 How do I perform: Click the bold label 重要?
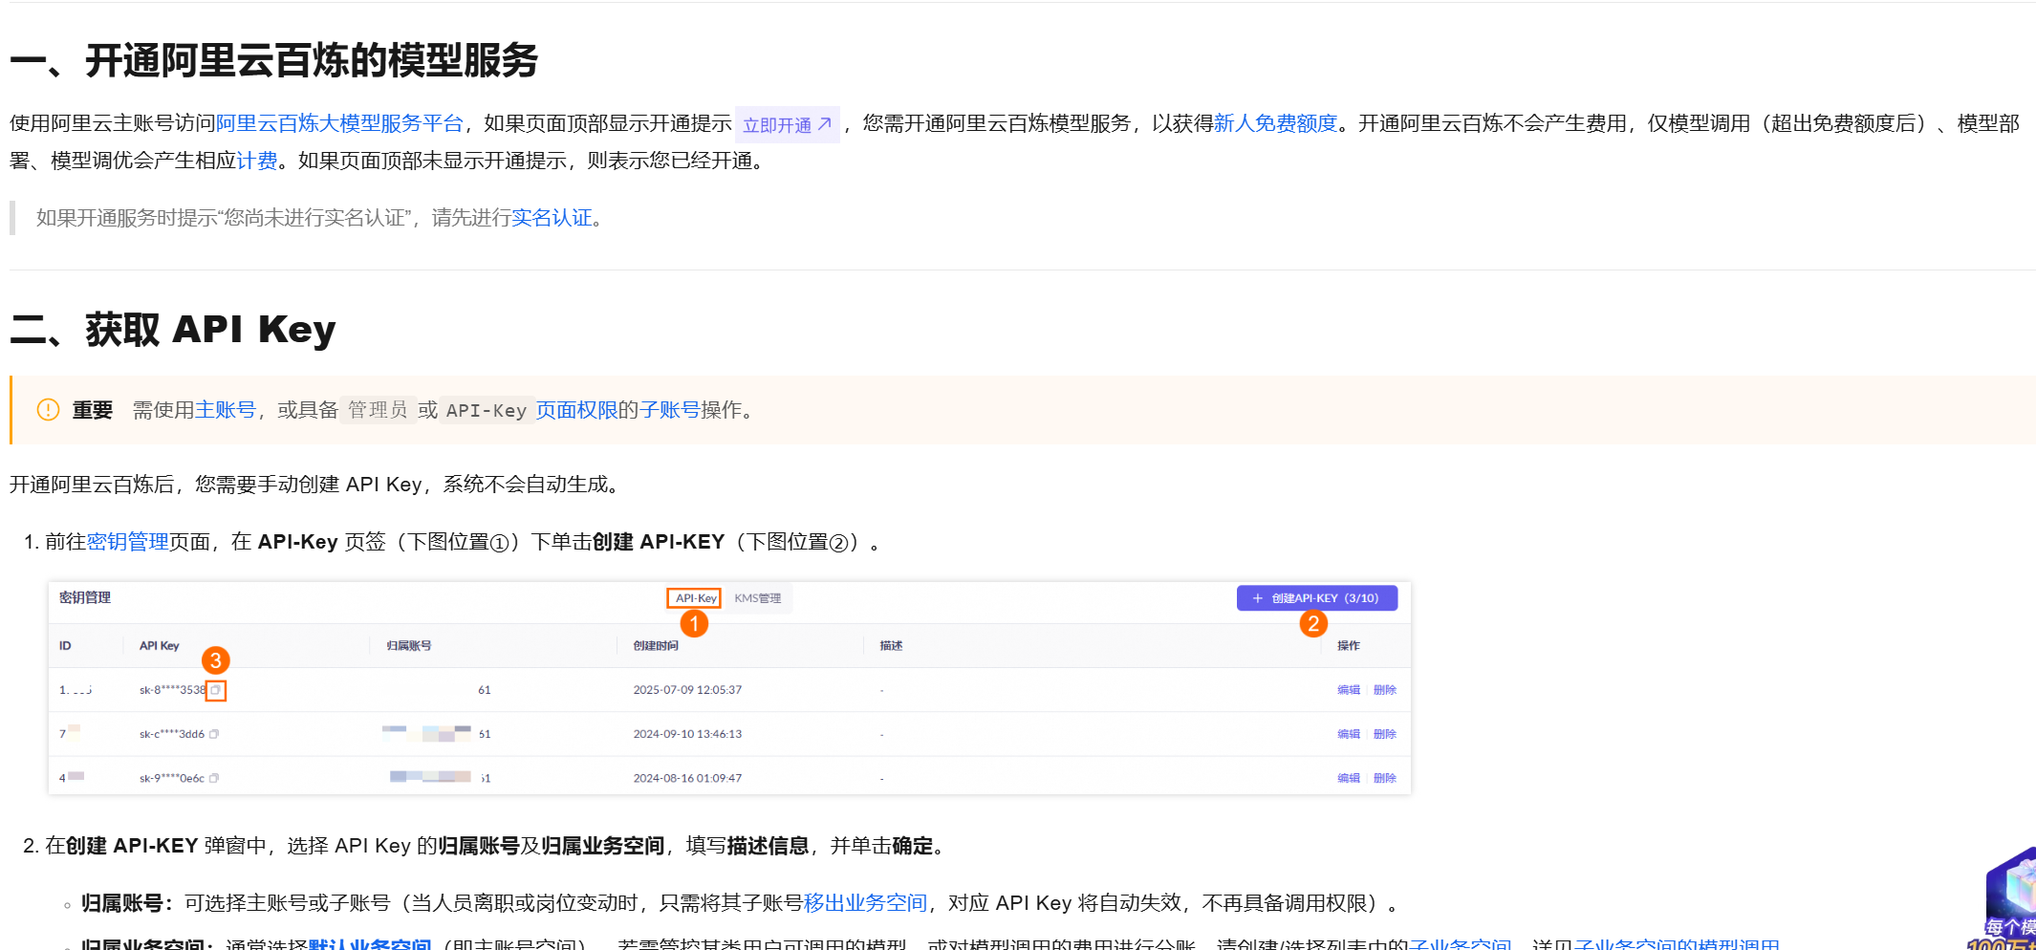(x=93, y=410)
